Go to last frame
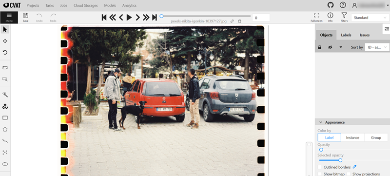 [155, 18]
